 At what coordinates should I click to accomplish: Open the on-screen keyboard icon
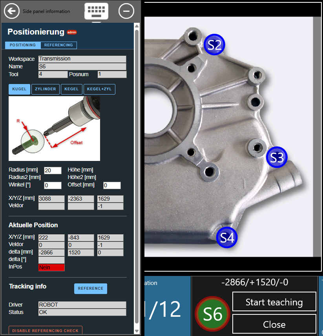coord(96,11)
